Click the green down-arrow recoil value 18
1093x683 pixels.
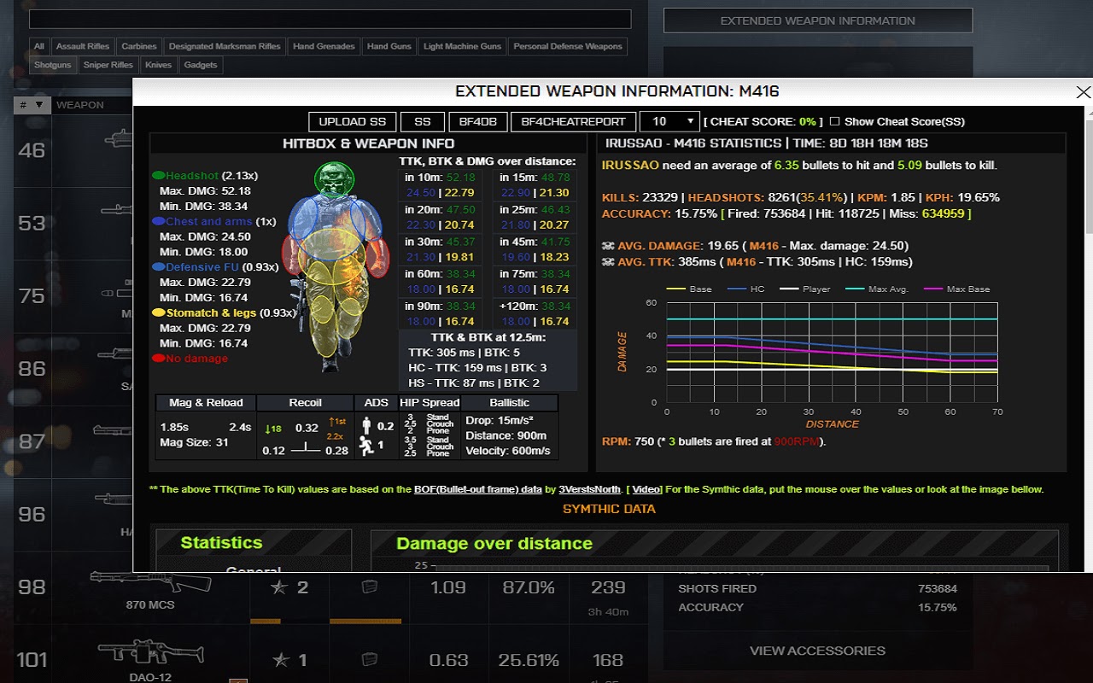tap(273, 429)
